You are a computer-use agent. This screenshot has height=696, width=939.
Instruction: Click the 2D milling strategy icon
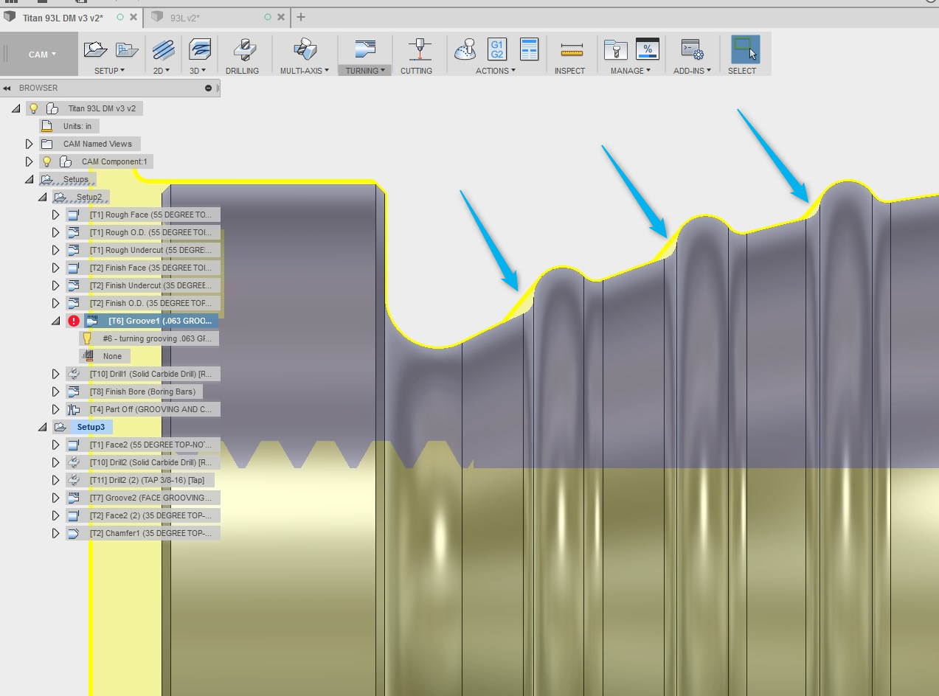pos(162,50)
